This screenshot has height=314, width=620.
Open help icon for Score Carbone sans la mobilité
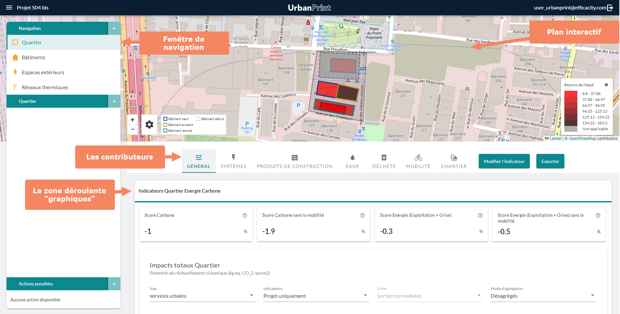tap(363, 215)
